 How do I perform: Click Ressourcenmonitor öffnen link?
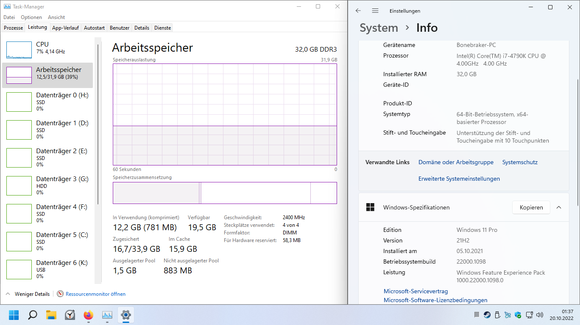click(x=95, y=294)
